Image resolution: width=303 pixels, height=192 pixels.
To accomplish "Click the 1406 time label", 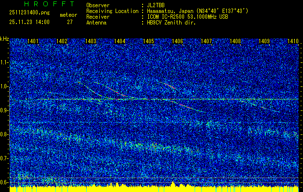I will point(178,42).
